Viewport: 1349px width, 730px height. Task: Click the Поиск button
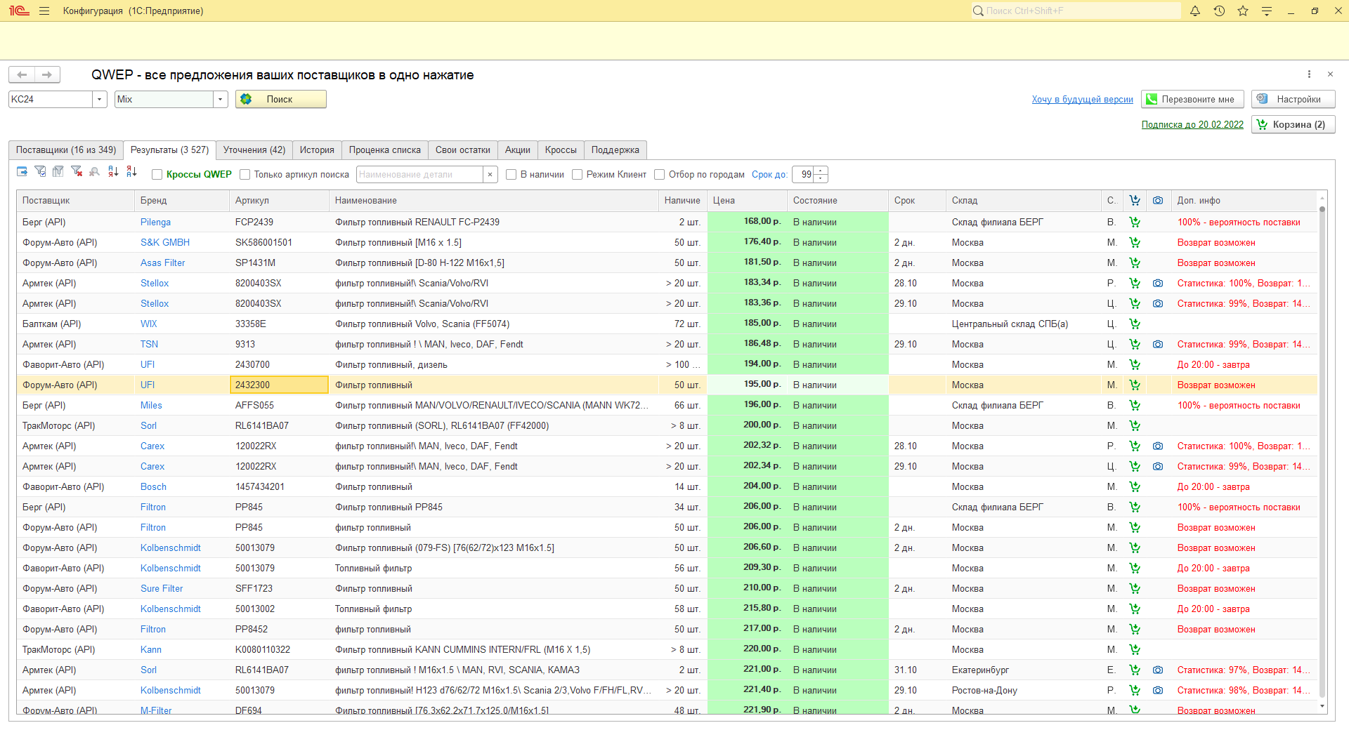tap(281, 99)
